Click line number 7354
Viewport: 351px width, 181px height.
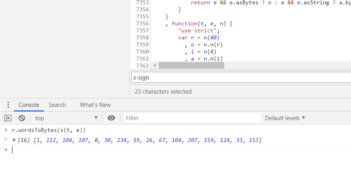tap(142, 10)
